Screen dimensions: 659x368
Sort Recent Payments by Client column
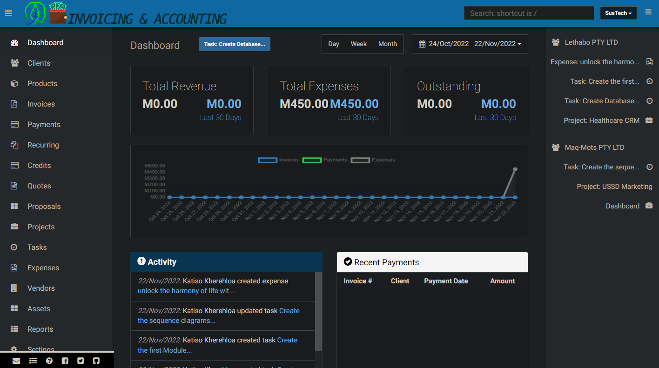pos(400,281)
